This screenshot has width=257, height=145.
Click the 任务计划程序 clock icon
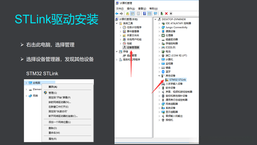coord(124,27)
